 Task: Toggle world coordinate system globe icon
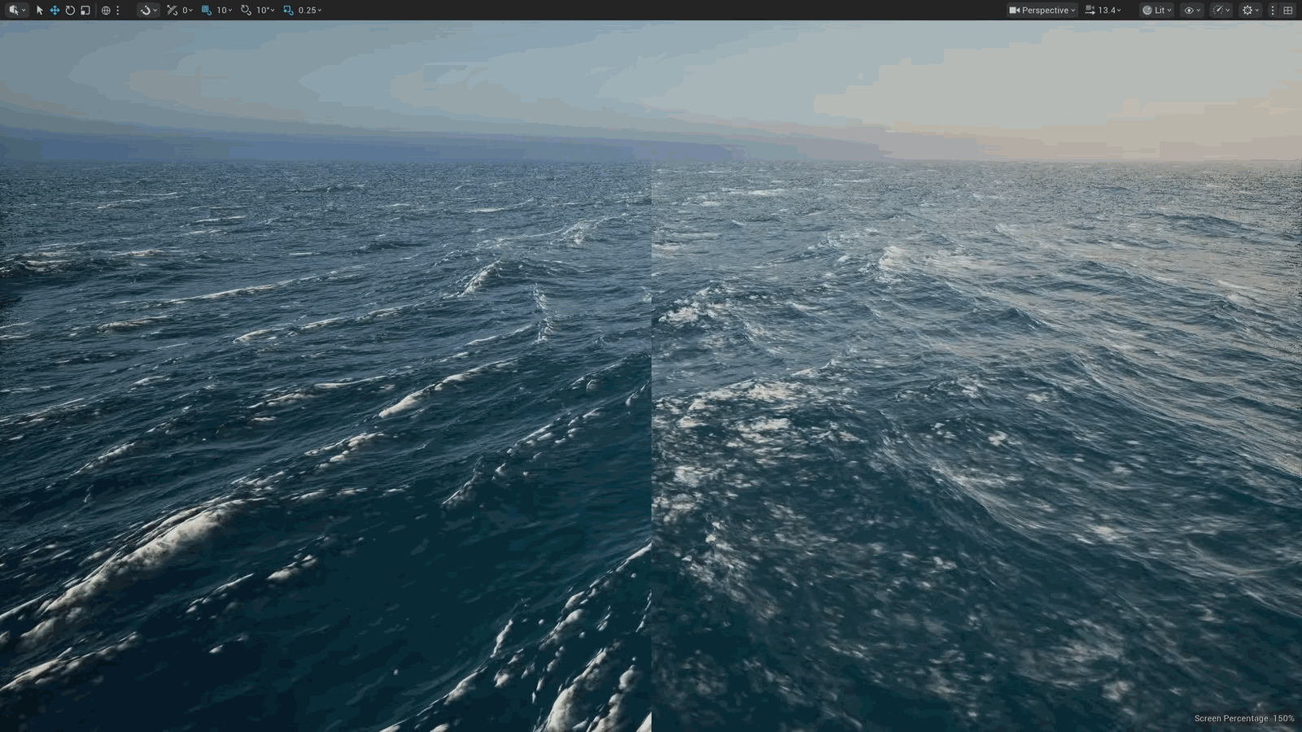pyautogui.click(x=106, y=10)
